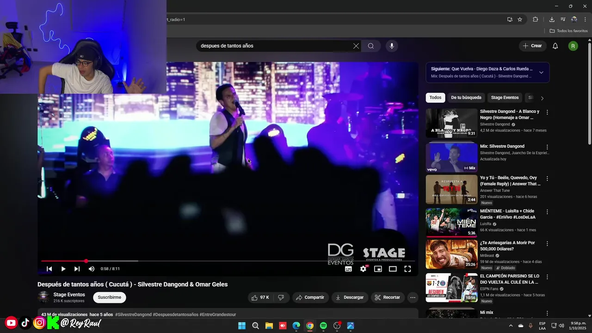Open MIÉNTEME LuisRa video title
Image resolution: width=592 pixels, height=333 pixels.
[508, 214]
